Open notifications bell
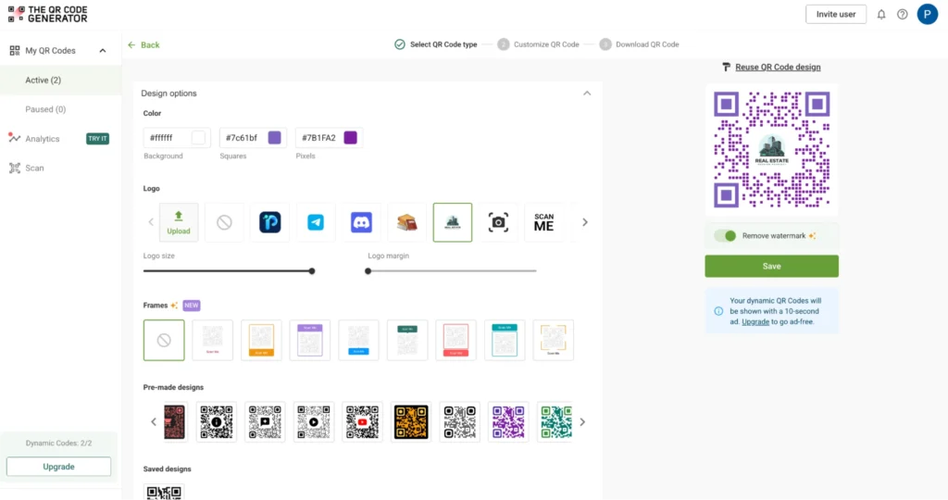Image resolution: width=948 pixels, height=500 pixels. point(881,15)
